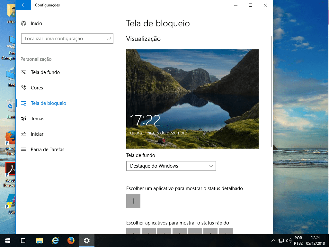
Task: Select Tela de fundo in sidebar
Action: point(45,72)
